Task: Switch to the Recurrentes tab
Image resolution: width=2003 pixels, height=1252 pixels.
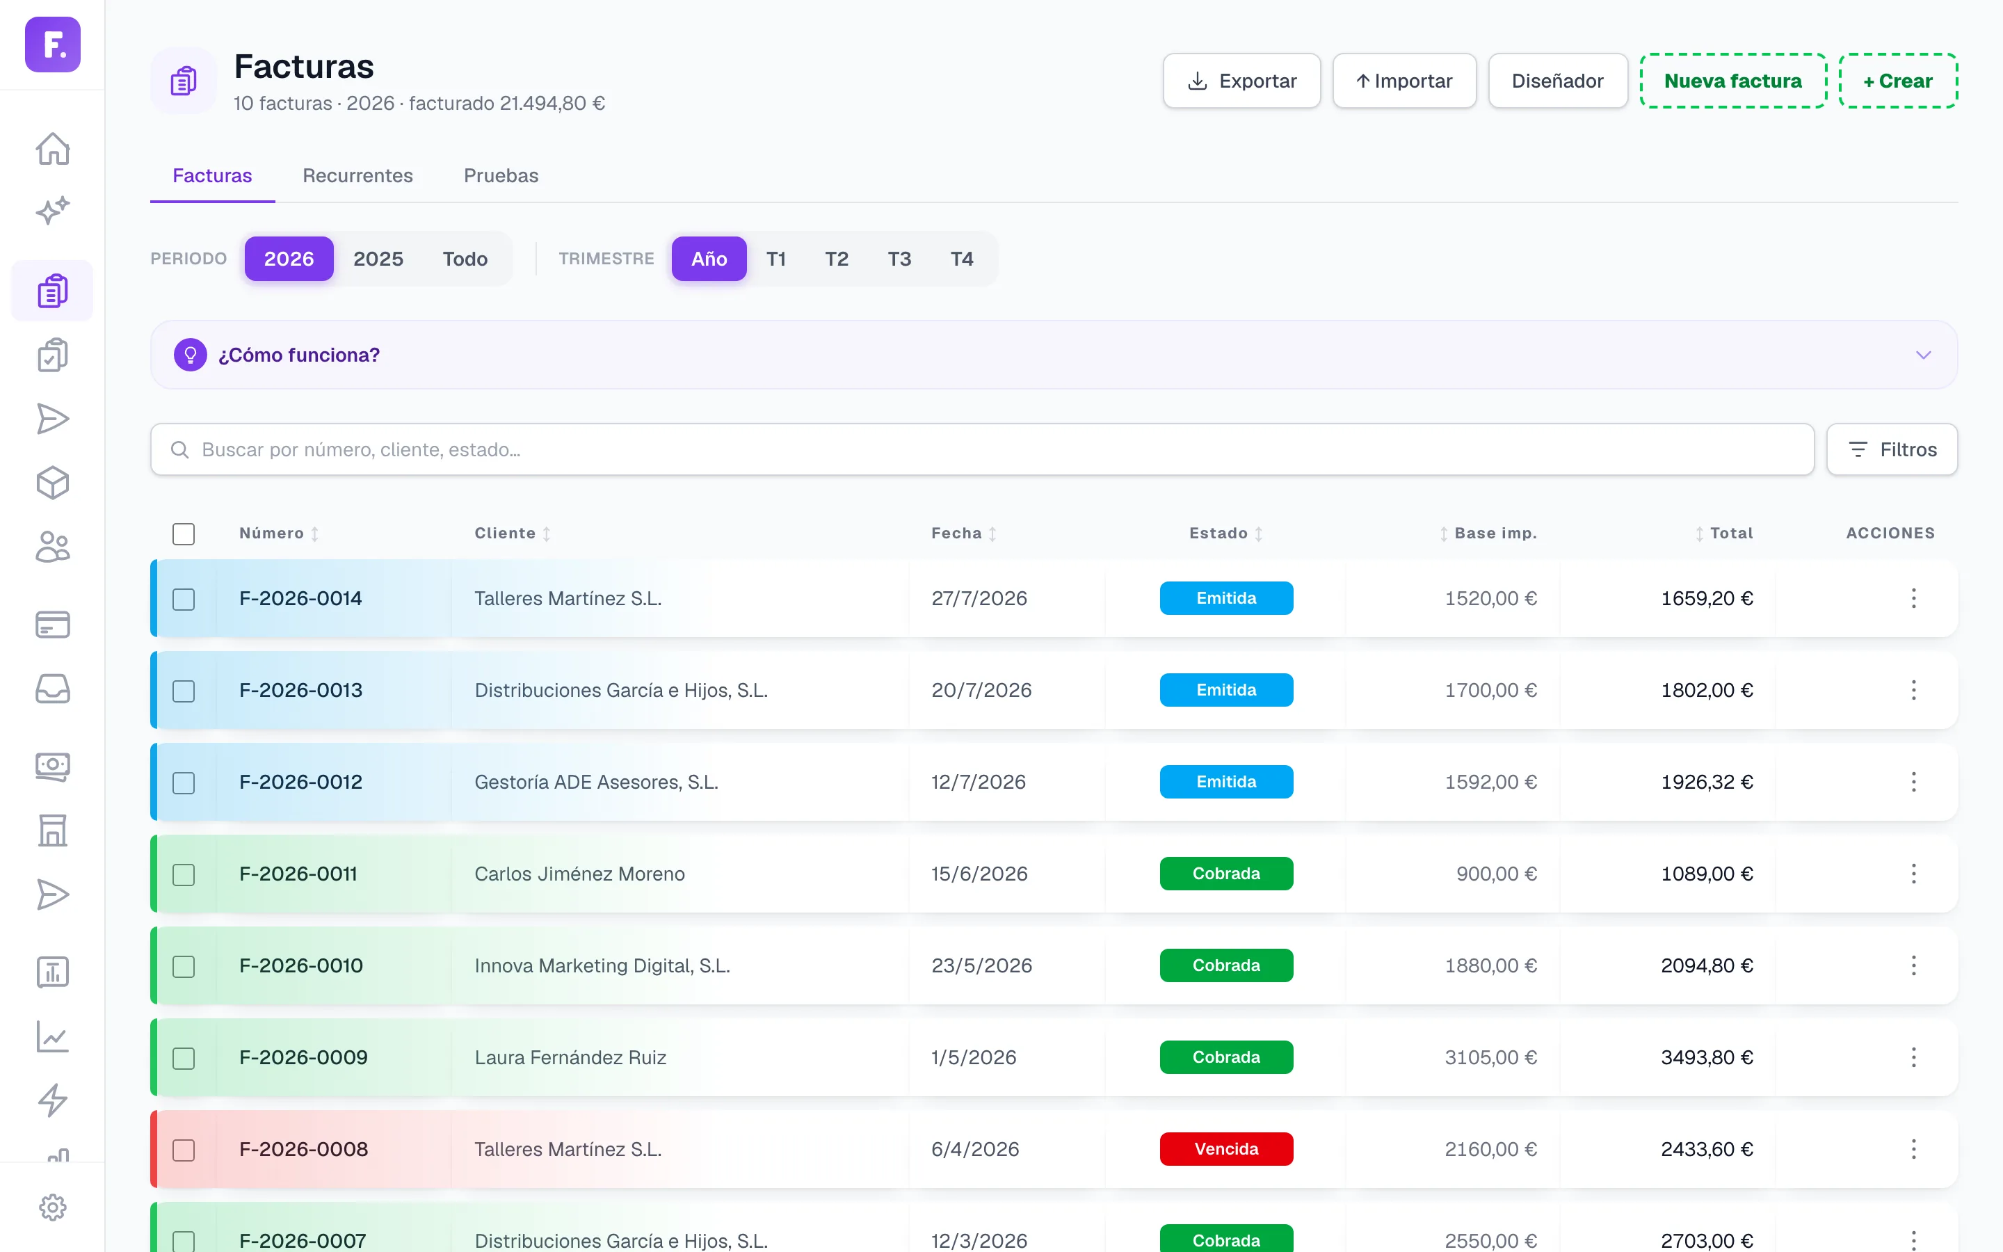Action: tap(357, 175)
